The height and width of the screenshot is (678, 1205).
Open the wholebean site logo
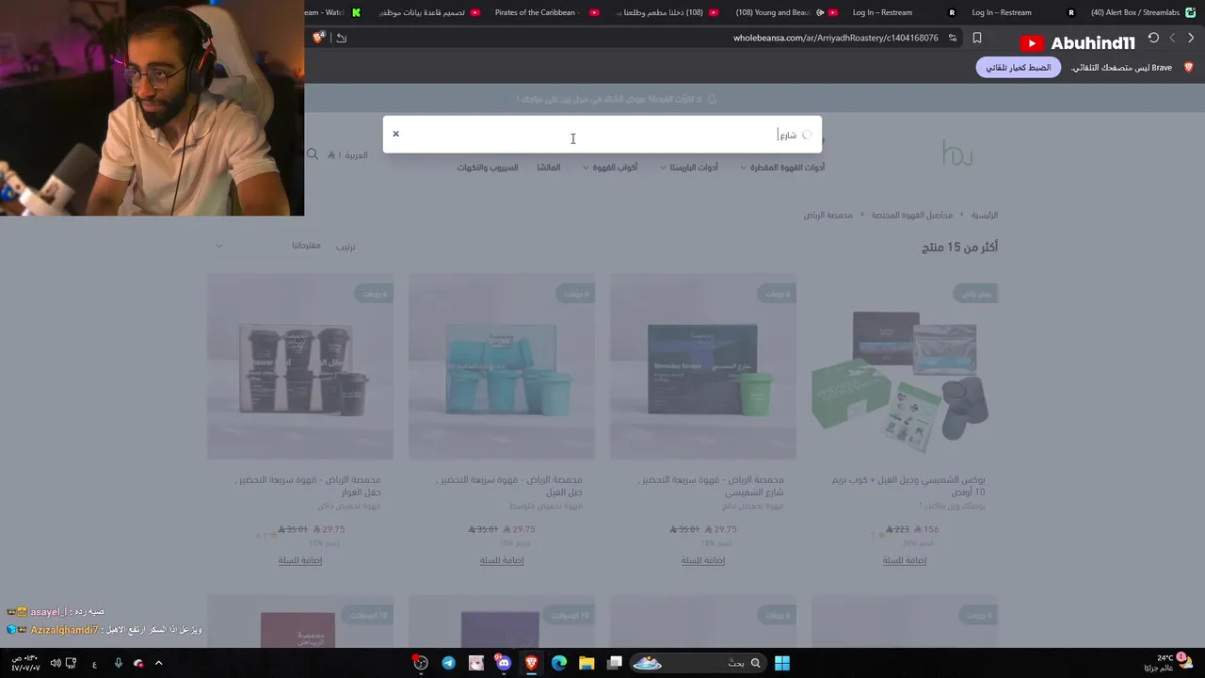point(957,153)
